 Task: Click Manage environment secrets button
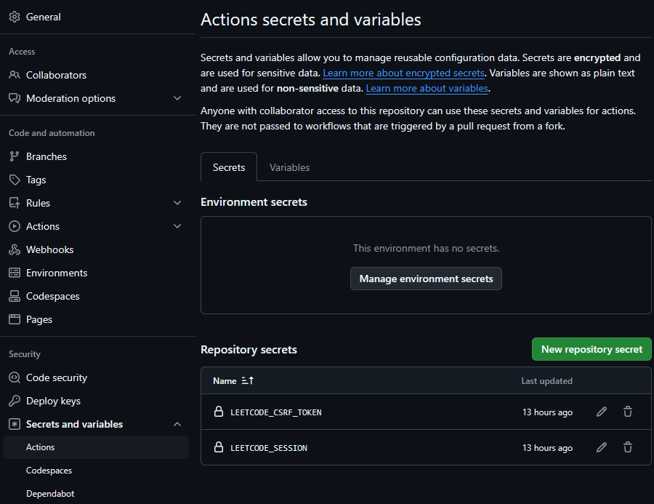[x=426, y=279]
